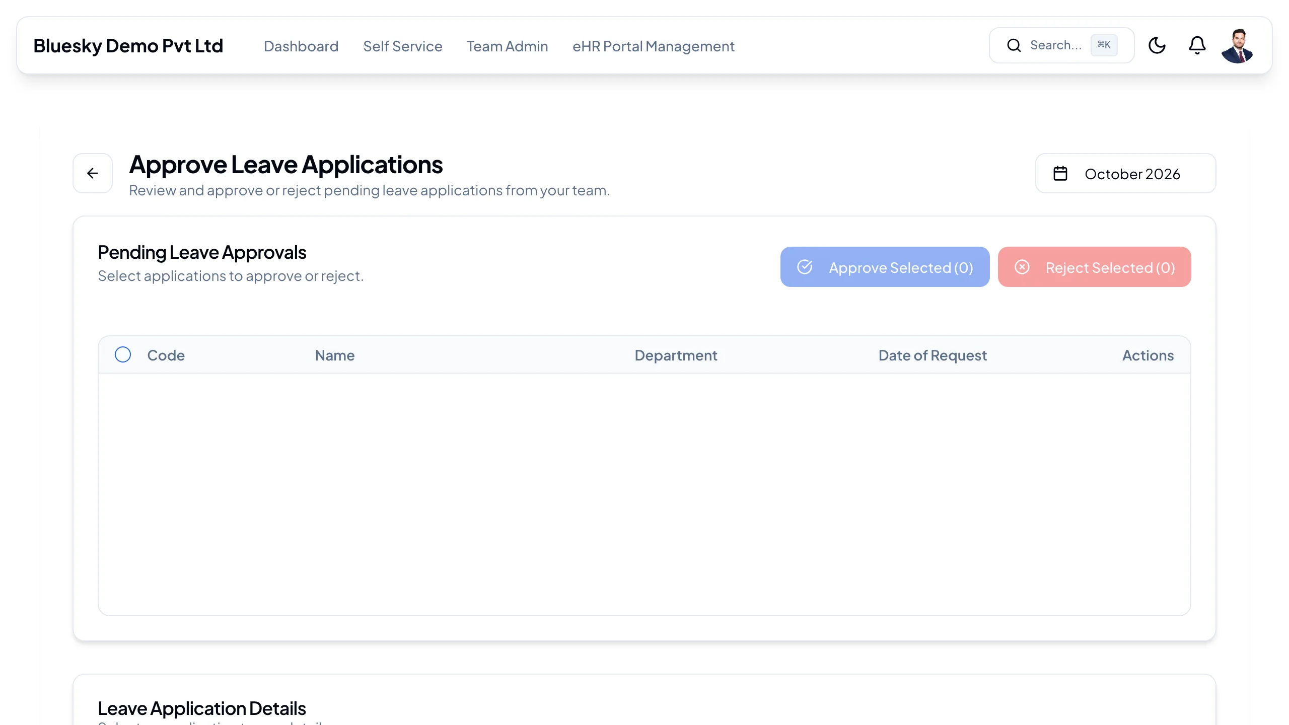Click the ⌘K shortcut badge

(x=1104, y=45)
